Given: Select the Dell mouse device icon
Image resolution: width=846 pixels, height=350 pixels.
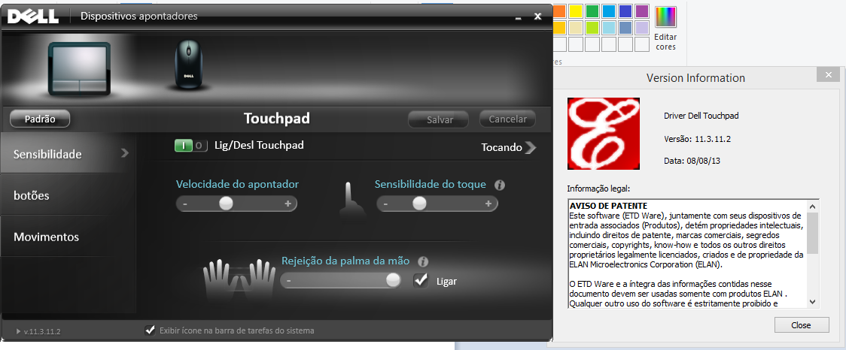Looking at the screenshot, I should [189, 65].
